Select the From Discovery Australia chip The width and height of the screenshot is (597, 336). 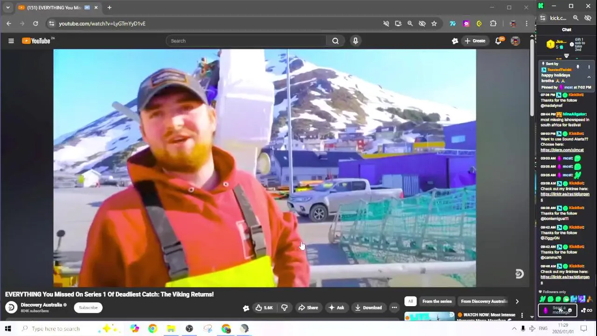pos(484,301)
